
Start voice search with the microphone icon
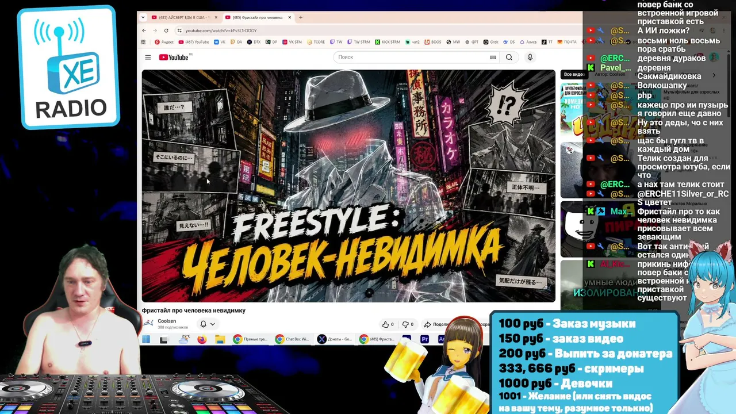pyautogui.click(x=530, y=57)
